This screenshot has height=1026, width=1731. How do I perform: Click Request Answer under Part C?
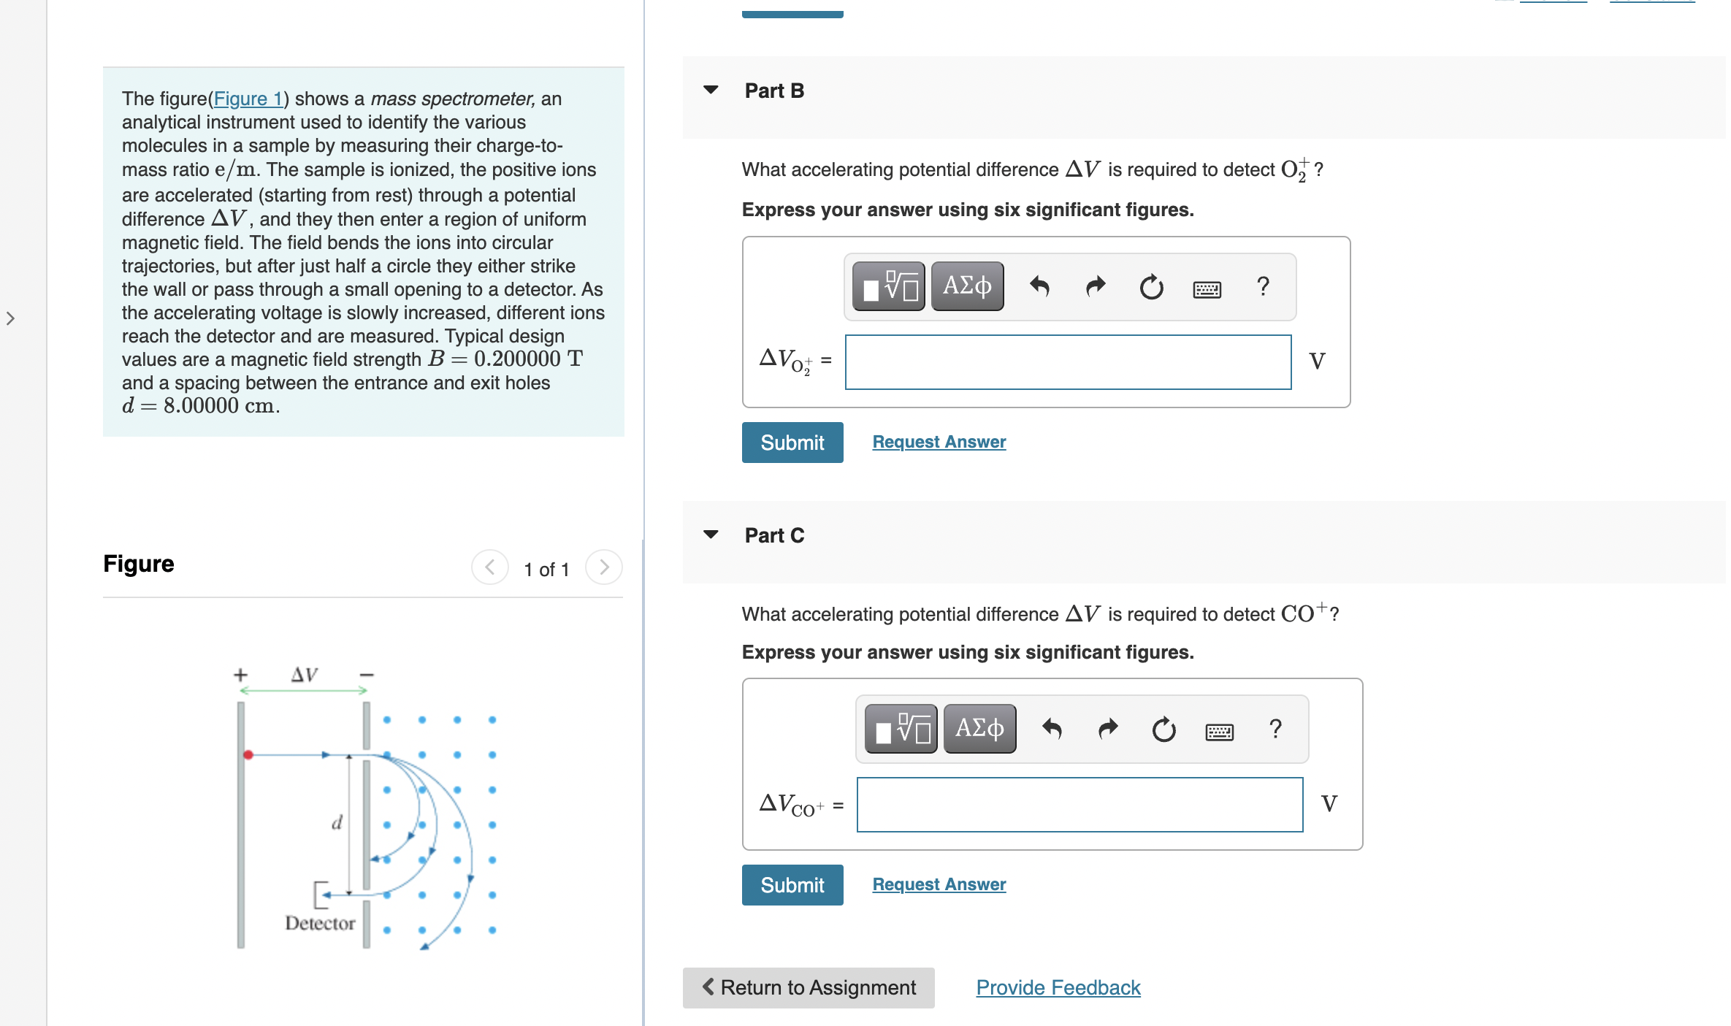(x=938, y=884)
